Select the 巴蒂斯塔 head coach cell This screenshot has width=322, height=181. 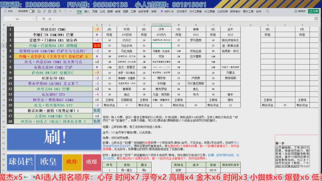click(x=126, y=100)
